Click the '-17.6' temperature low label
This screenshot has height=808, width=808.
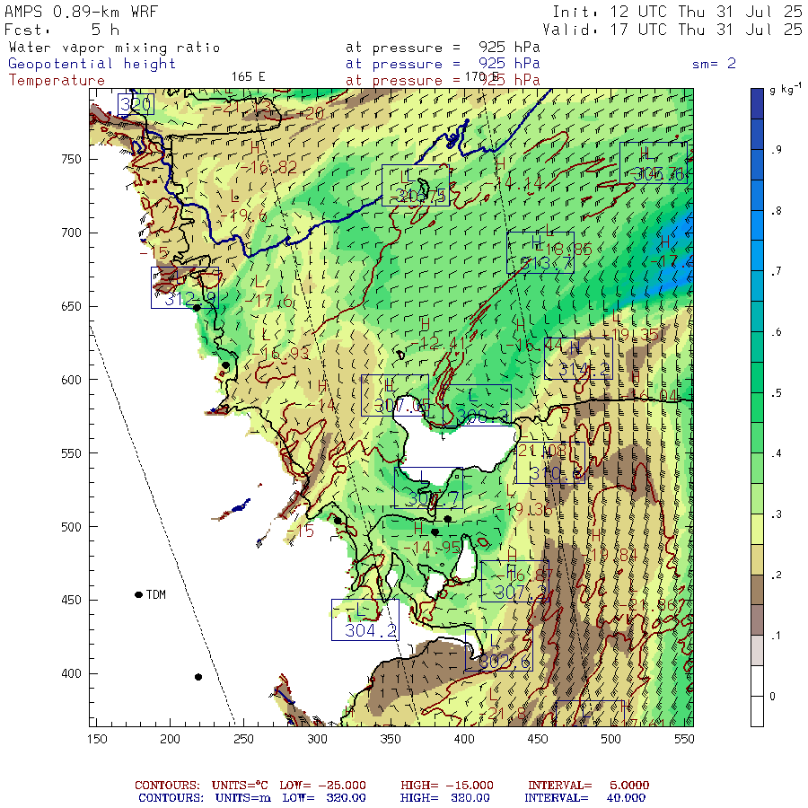[x=268, y=301]
